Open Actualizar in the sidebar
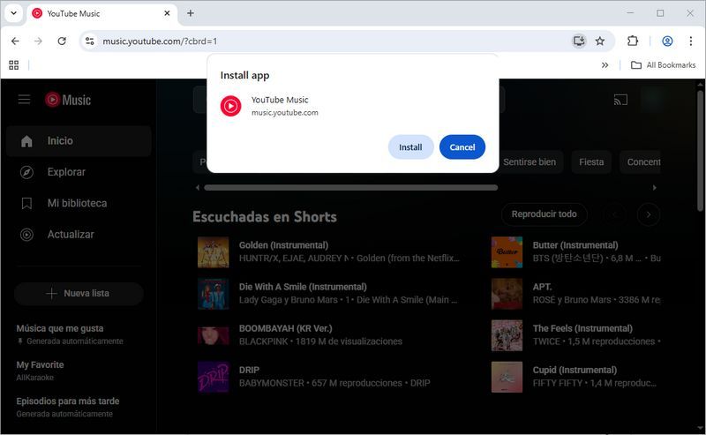This screenshot has width=706, height=435. click(79, 234)
